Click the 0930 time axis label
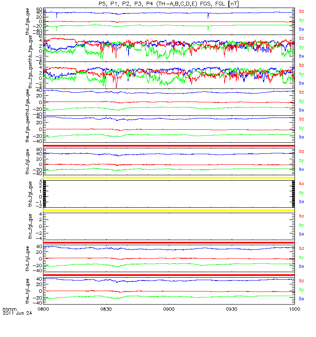Image resolution: width=316 pixels, height=337 pixels. 232,309
